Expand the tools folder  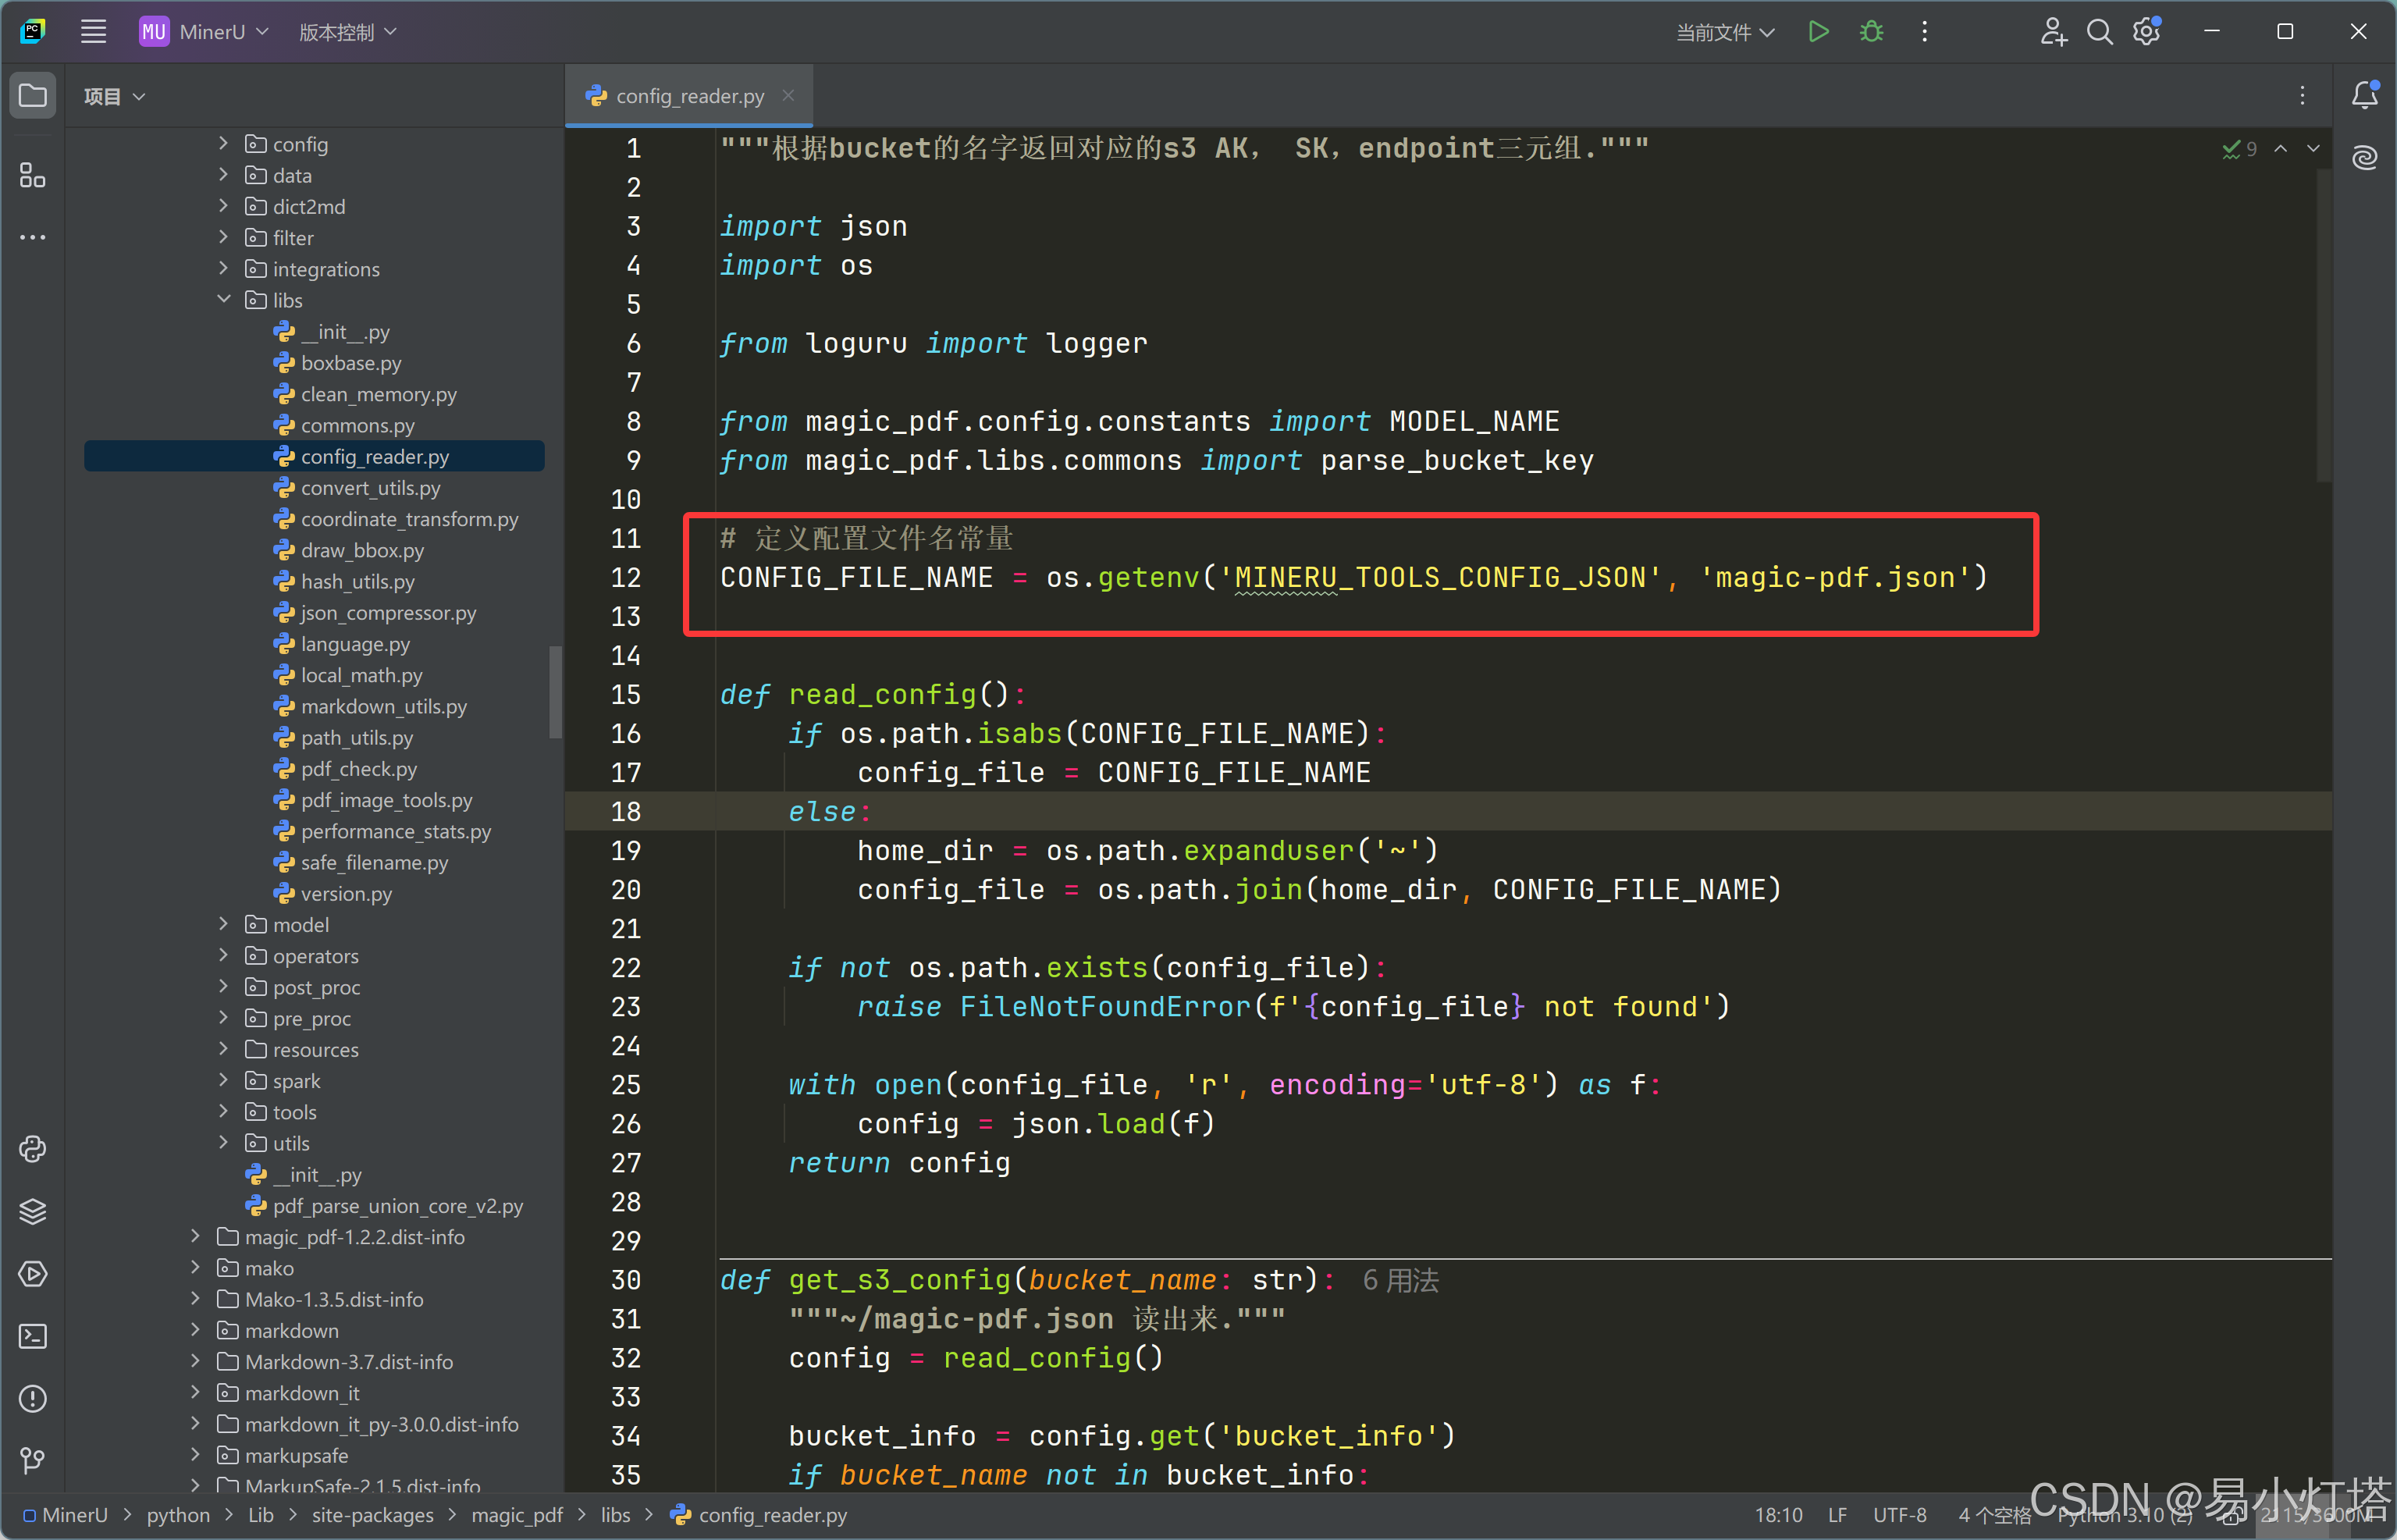(x=224, y=1112)
